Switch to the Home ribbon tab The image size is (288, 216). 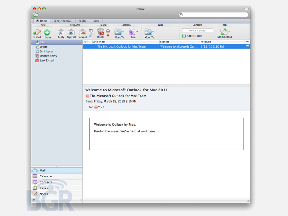(x=42, y=21)
